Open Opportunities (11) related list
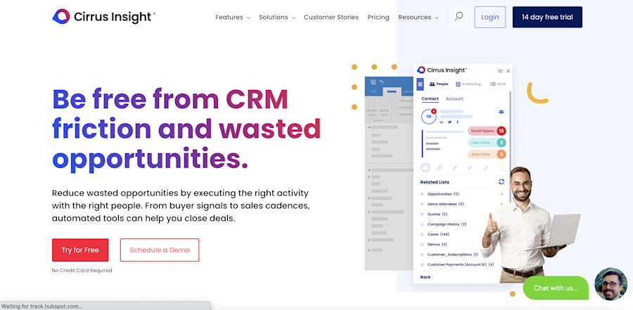Image resolution: width=633 pixels, height=310 pixels. click(443, 194)
